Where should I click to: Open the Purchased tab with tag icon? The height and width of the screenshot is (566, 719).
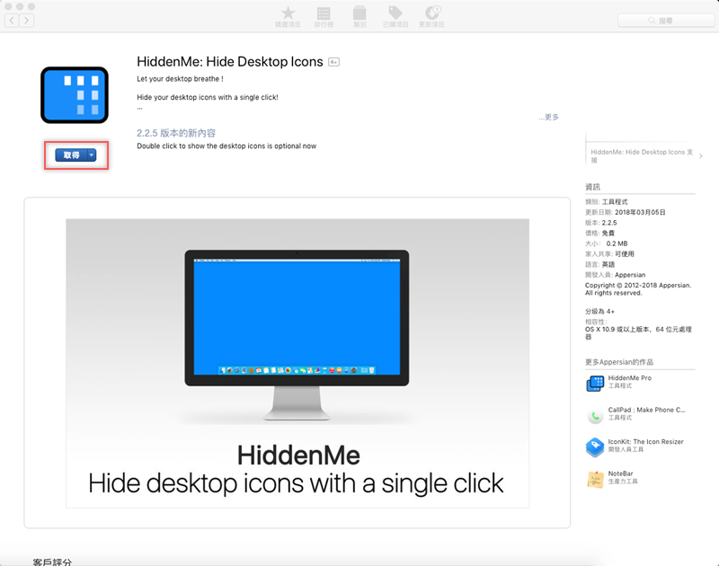(395, 17)
